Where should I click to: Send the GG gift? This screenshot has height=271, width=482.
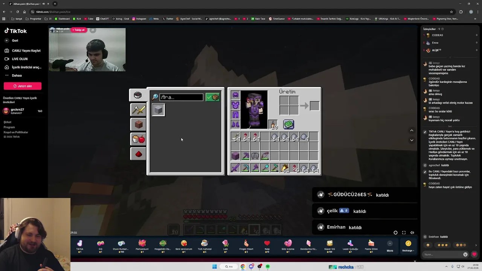[x=101, y=246]
